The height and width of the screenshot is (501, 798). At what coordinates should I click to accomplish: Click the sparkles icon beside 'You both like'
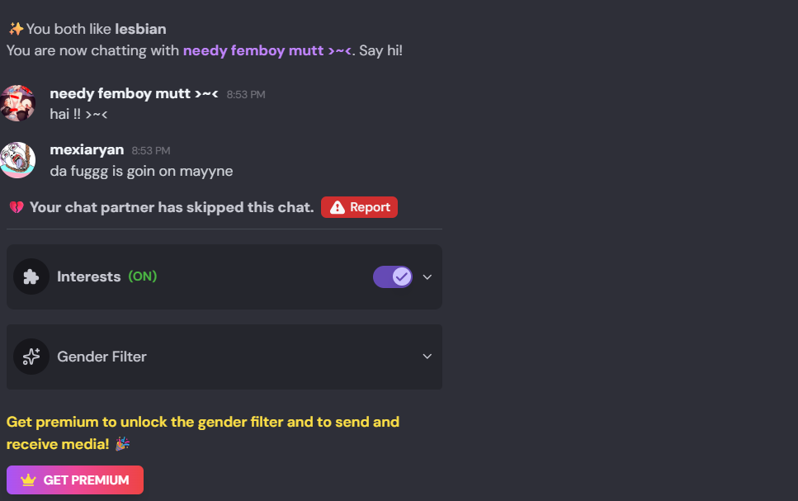point(16,29)
